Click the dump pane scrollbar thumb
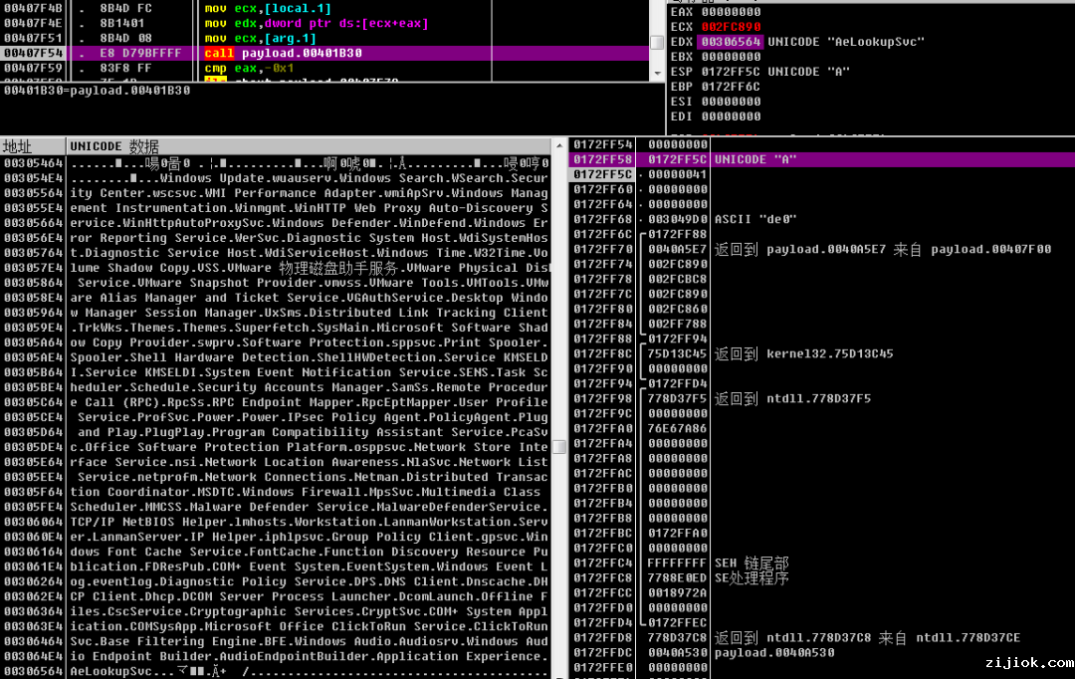Image resolution: width=1075 pixels, height=679 pixels. [559, 447]
